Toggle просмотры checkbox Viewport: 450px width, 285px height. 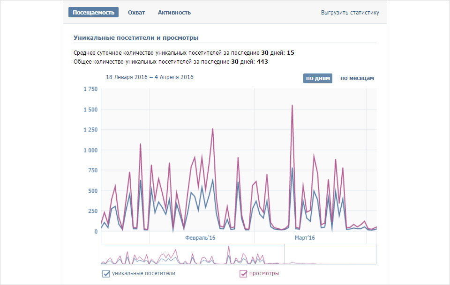[x=243, y=274]
